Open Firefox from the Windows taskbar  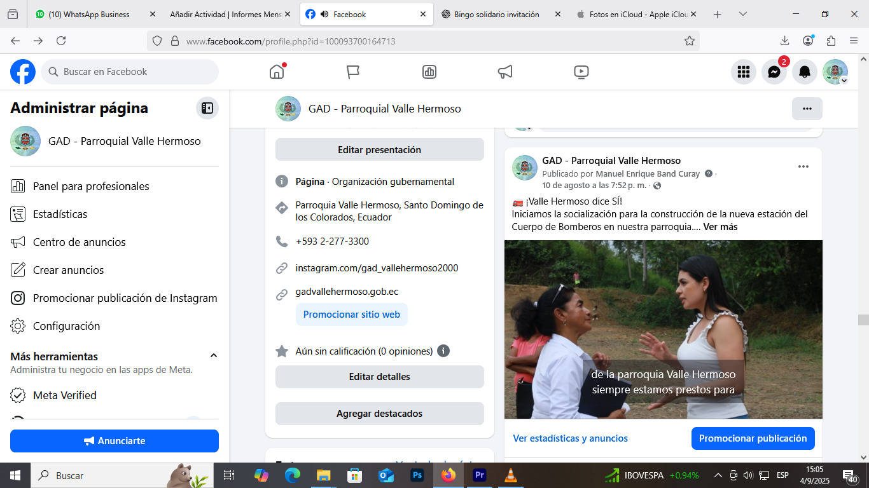(x=448, y=475)
